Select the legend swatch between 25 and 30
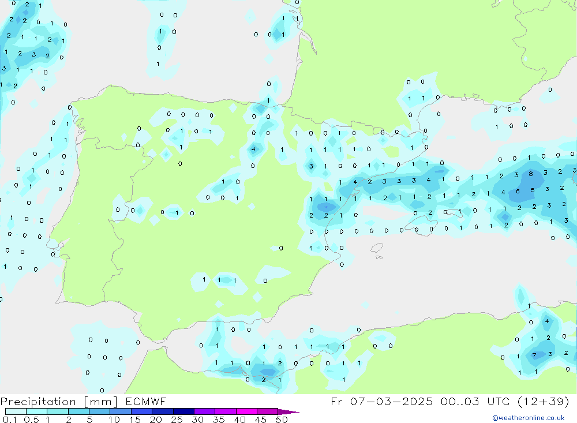Image resolution: width=577 pixels, height=423 pixels. point(183,411)
